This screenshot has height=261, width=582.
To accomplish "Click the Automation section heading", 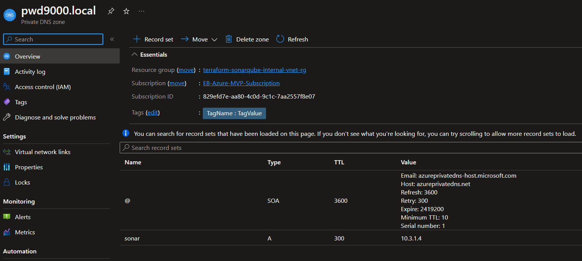I will [20, 251].
